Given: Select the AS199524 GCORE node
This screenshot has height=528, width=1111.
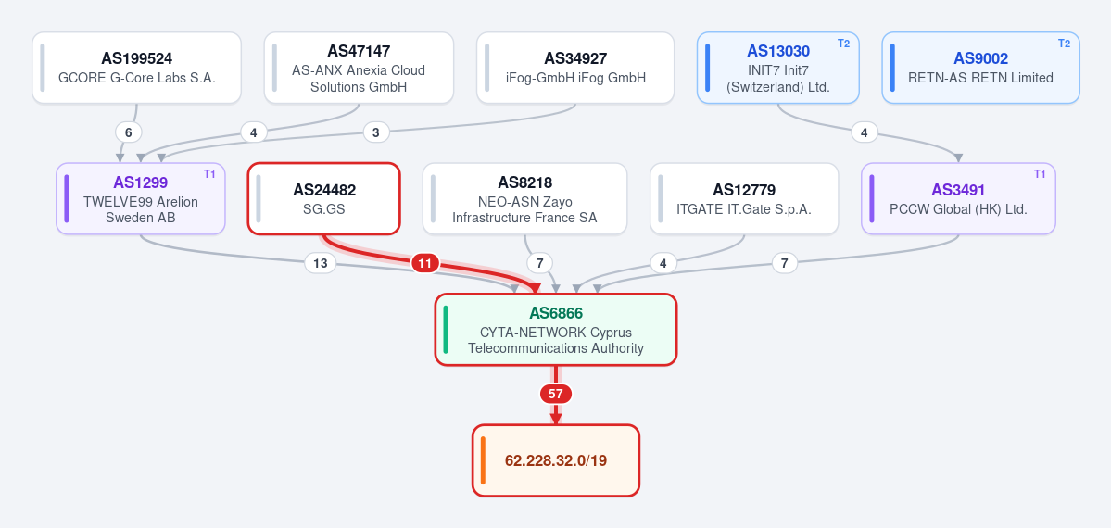Looking at the screenshot, I should click(x=137, y=68).
